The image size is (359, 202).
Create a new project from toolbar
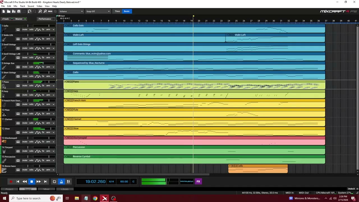(4, 11)
